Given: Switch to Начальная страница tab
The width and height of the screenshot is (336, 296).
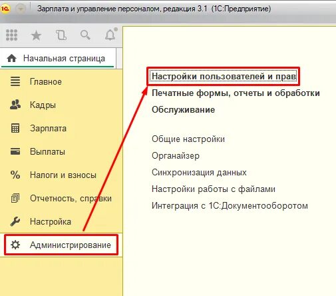Looking at the screenshot, I should pyautogui.click(x=58, y=59).
